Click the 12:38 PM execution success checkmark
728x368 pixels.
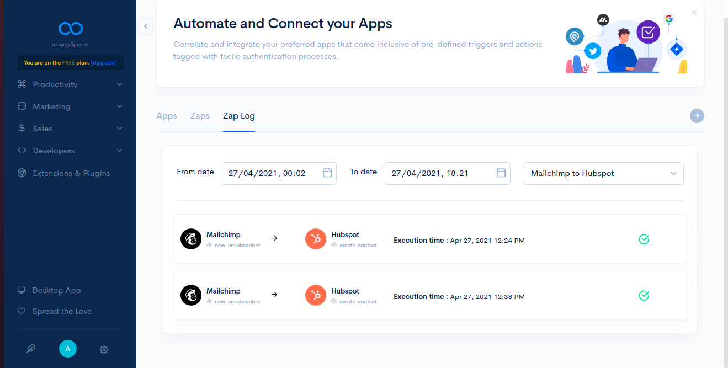tap(644, 296)
